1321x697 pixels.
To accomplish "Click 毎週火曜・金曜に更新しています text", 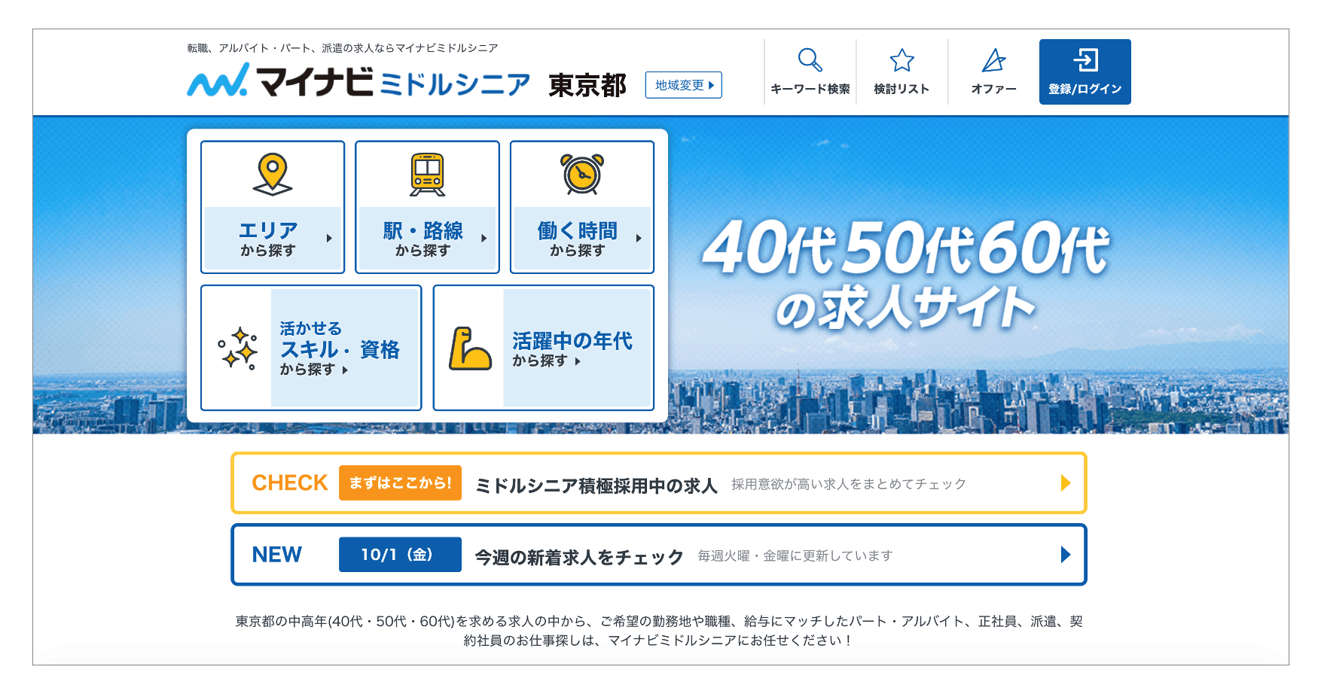I will point(795,555).
